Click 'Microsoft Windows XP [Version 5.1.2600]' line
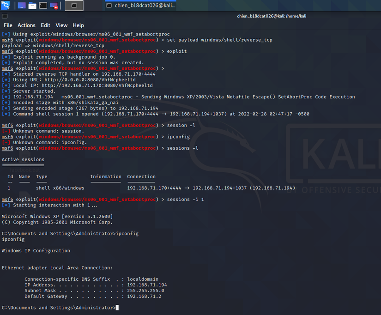This screenshot has width=381, height=315. coord(57,216)
